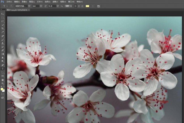
Task: Select the Zoom tool
Action: pyautogui.click(x=3, y=84)
